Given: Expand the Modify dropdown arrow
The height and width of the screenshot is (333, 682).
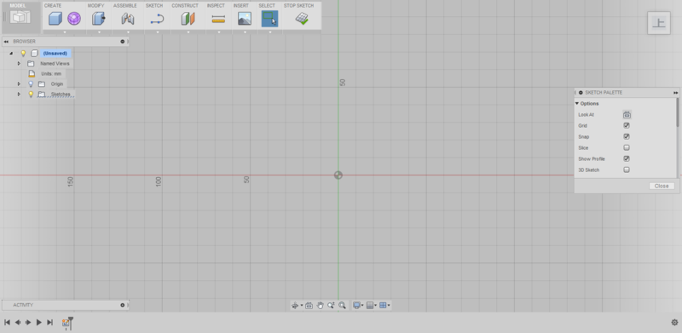Looking at the screenshot, I should click(x=99, y=32).
